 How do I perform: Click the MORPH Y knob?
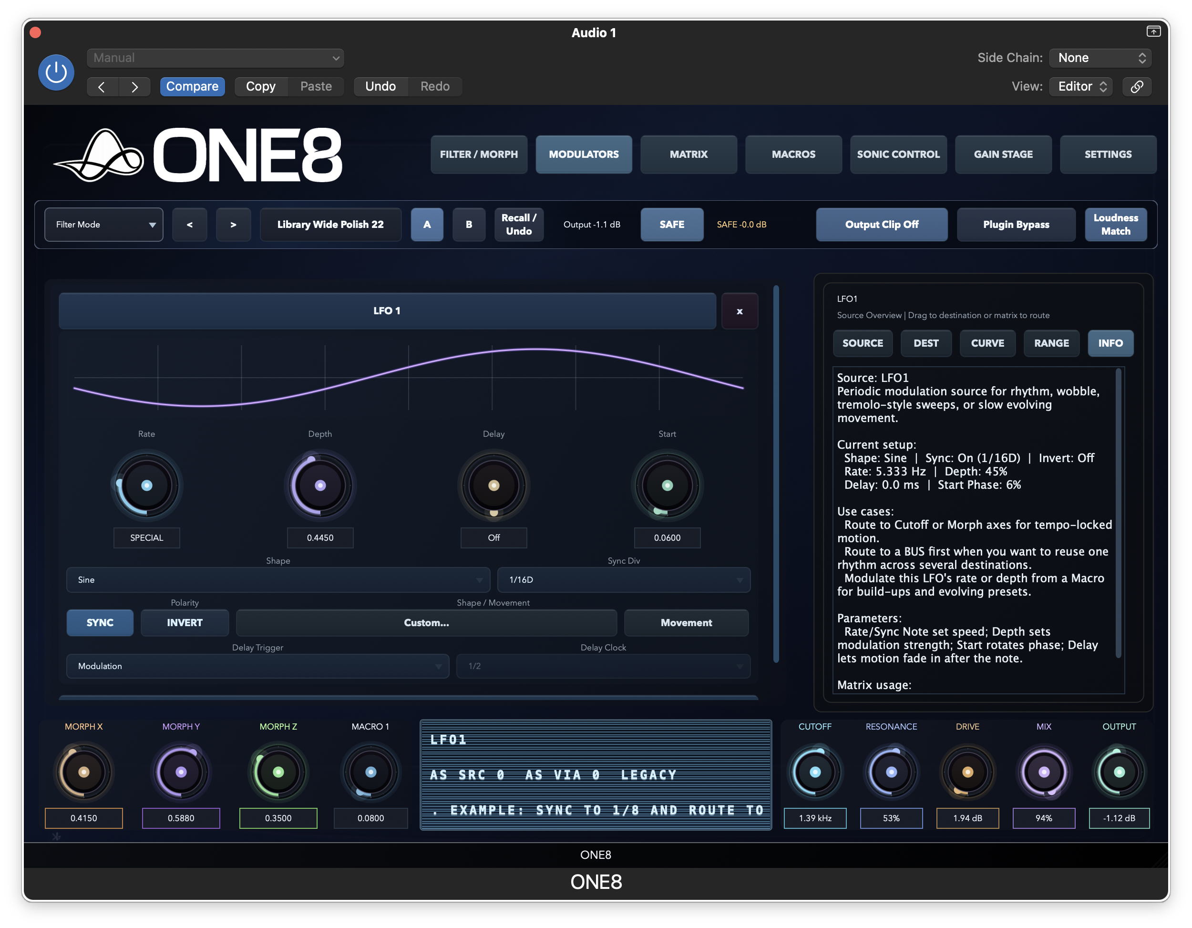(181, 772)
